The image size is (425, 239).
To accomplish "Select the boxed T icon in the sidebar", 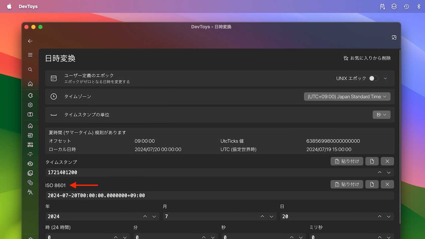I will [x=30, y=115].
